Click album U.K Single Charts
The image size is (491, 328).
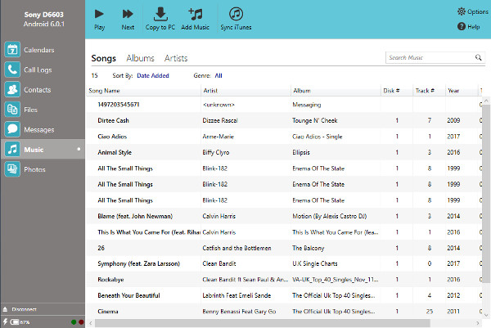[315, 264]
